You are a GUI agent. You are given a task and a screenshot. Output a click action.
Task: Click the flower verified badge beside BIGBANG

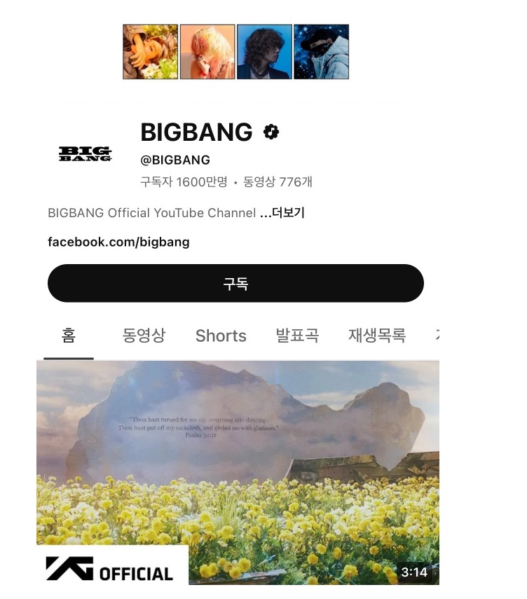(x=271, y=132)
